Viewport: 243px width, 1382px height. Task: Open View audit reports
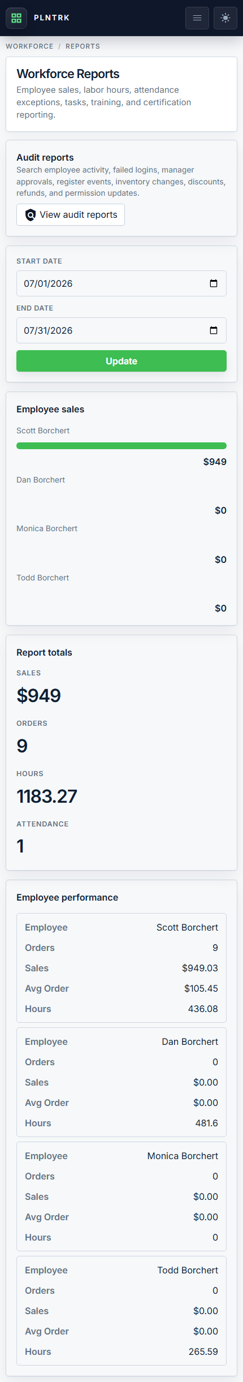click(x=71, y=215)
